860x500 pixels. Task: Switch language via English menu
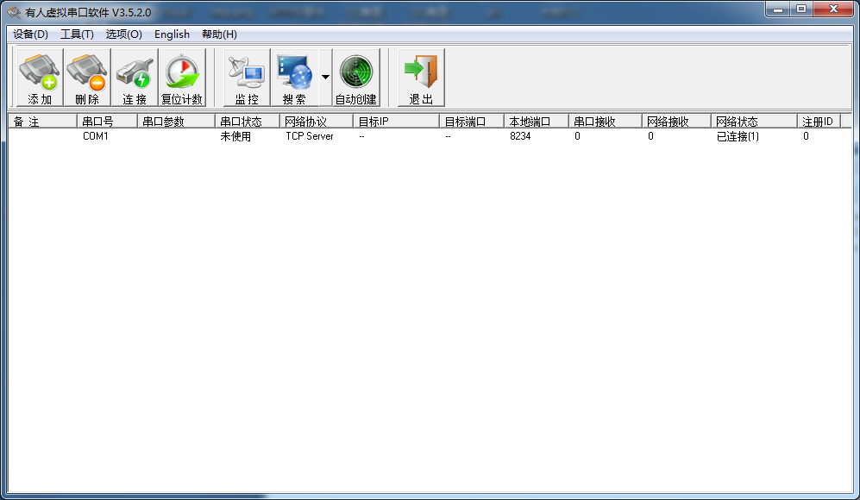tap(172, 34)
